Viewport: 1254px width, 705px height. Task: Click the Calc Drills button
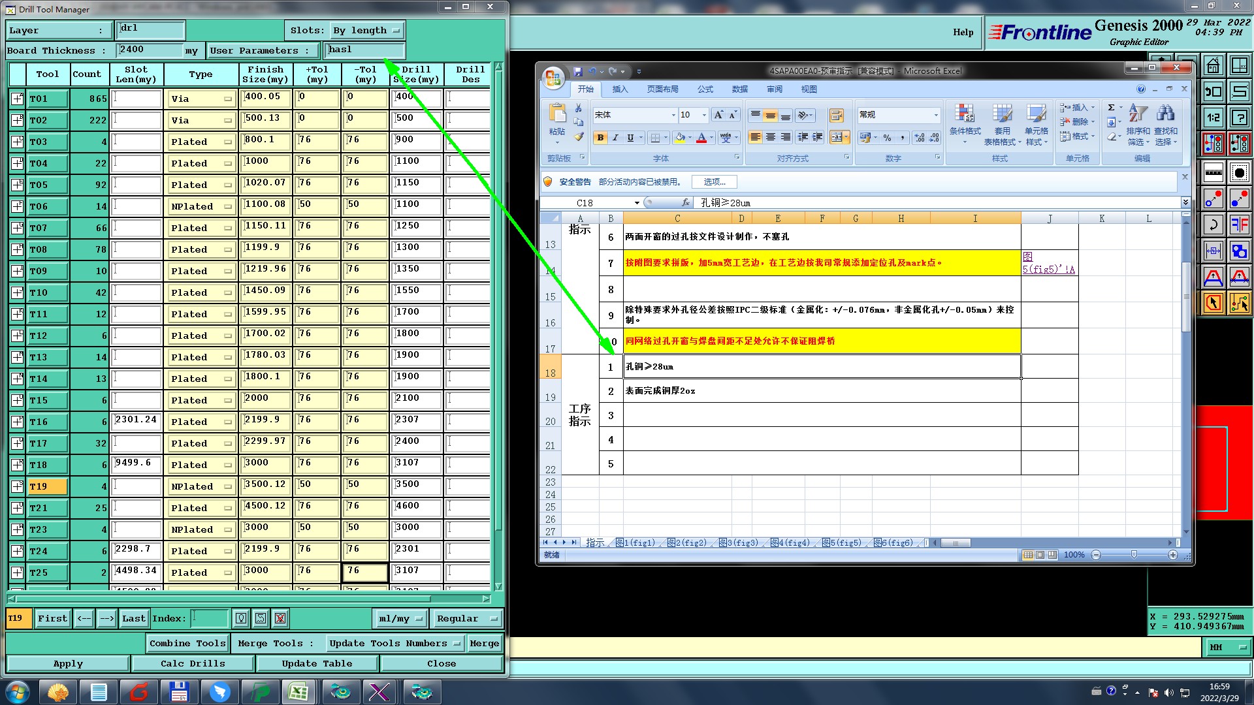coord(193,663)
